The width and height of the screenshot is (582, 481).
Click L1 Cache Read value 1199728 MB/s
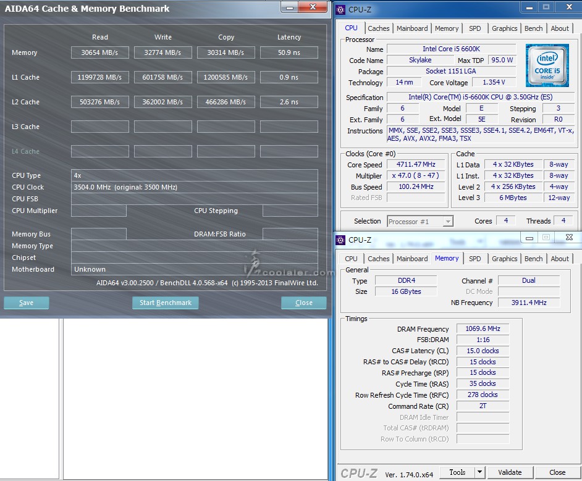[x=100, y=77]
